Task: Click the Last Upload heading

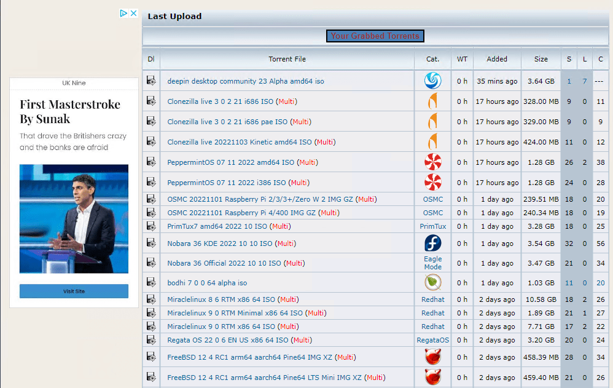Action: pyautogui.click(x=175, y=17)
